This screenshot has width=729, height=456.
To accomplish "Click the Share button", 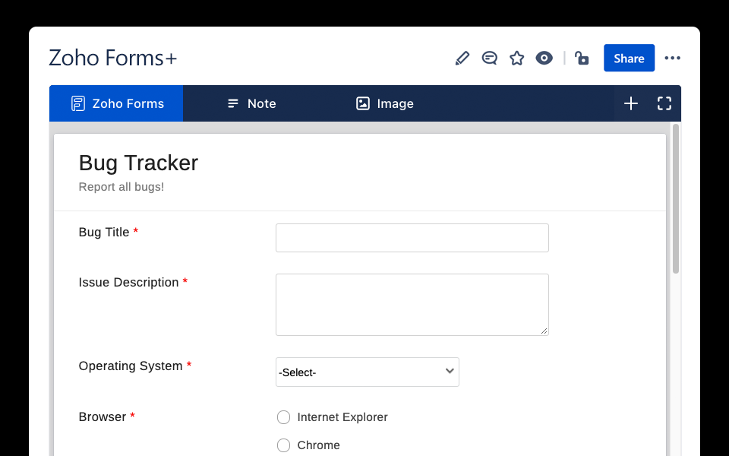I will (x=629, y=58).
